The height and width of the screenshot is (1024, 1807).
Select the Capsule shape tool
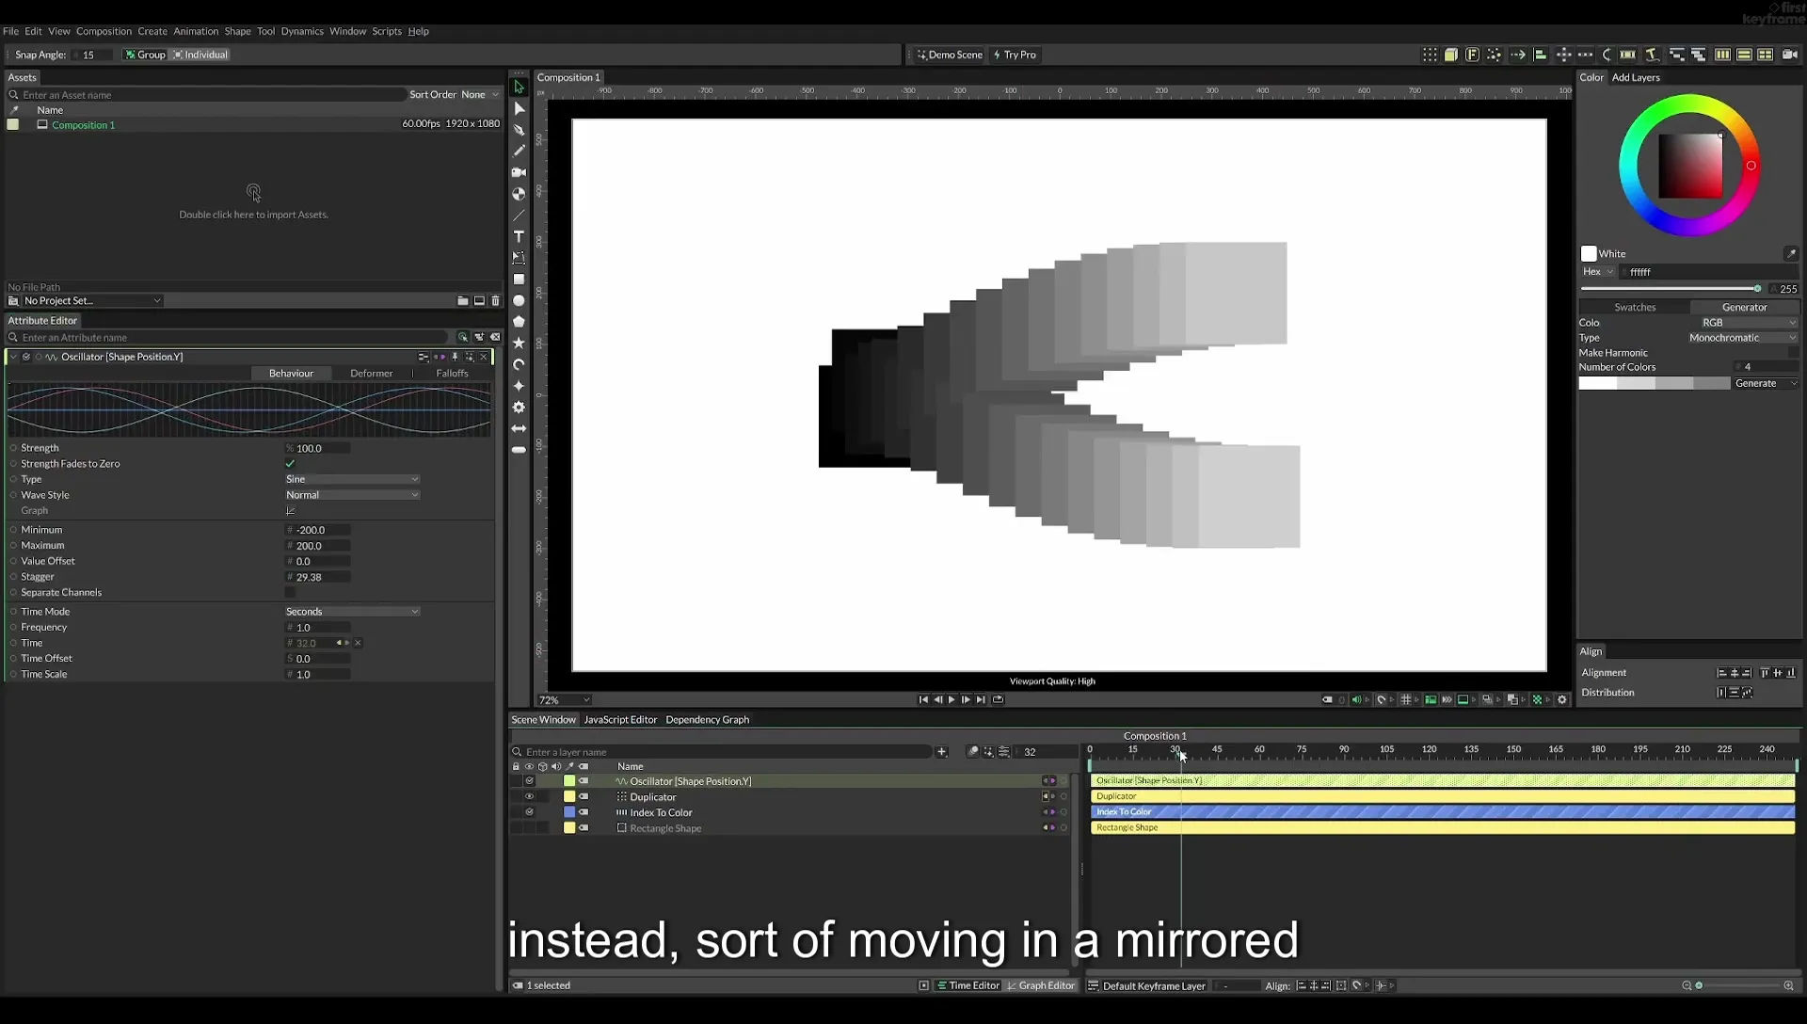pos(519,450)
